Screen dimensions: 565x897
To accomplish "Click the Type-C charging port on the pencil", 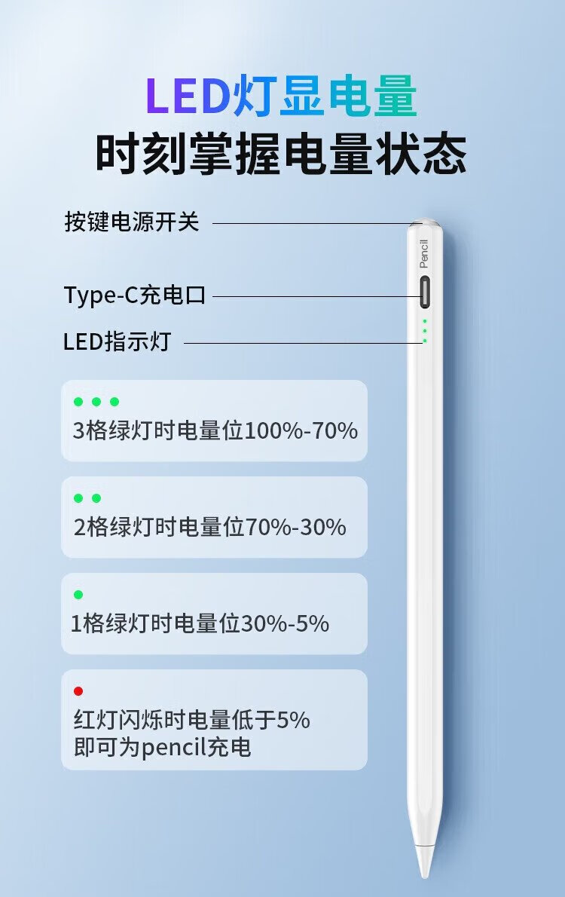I will coord(425,291).
